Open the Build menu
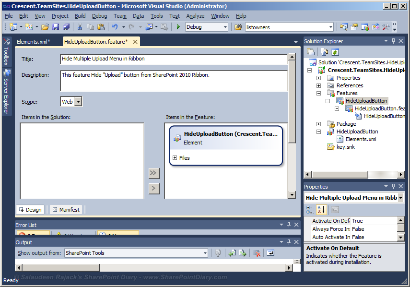 point(80,16)
